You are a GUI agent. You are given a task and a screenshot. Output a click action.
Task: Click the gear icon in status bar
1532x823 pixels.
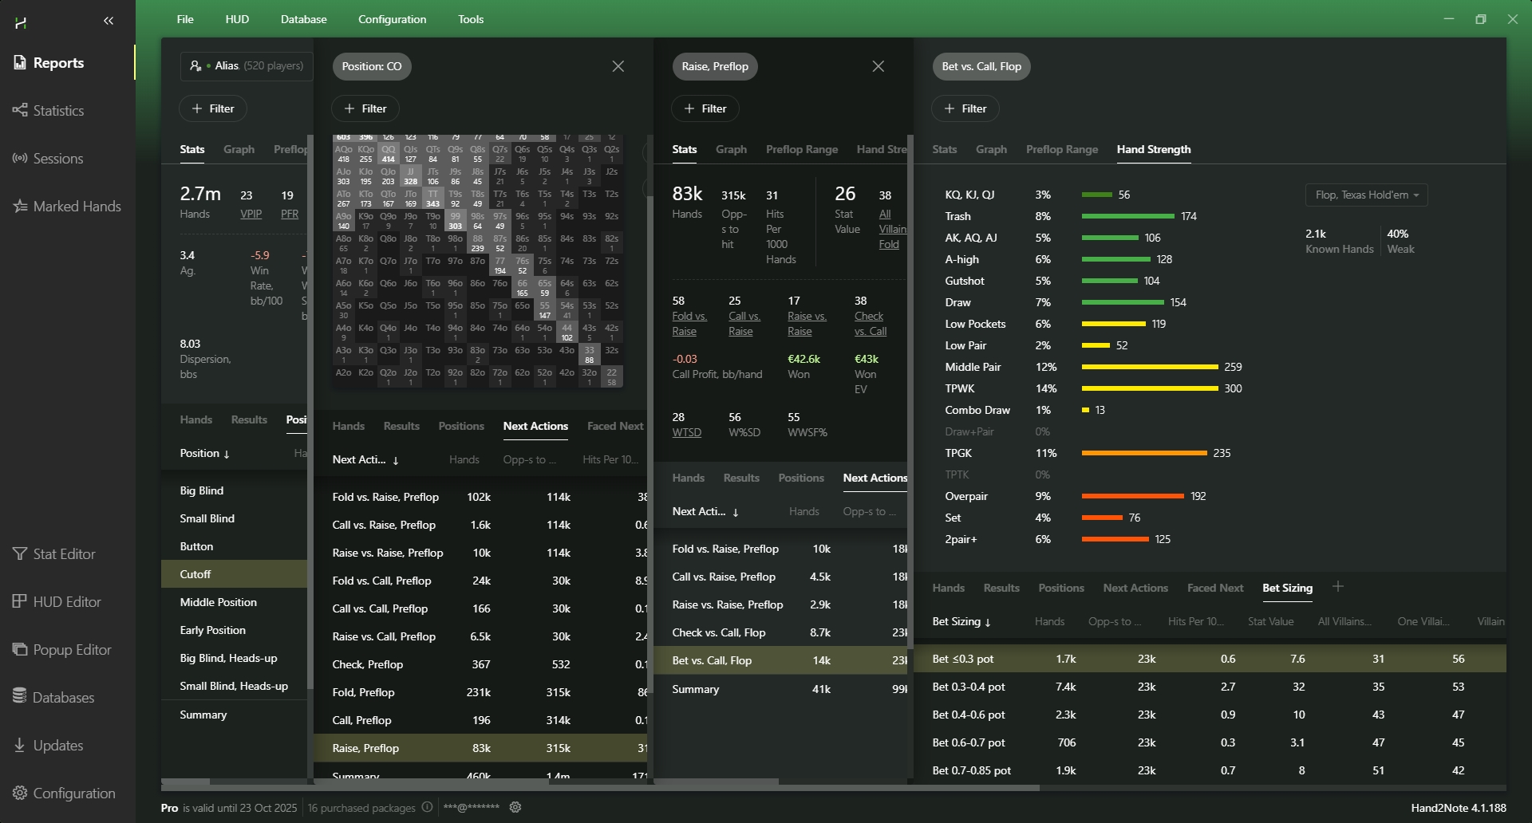(515, 807)
